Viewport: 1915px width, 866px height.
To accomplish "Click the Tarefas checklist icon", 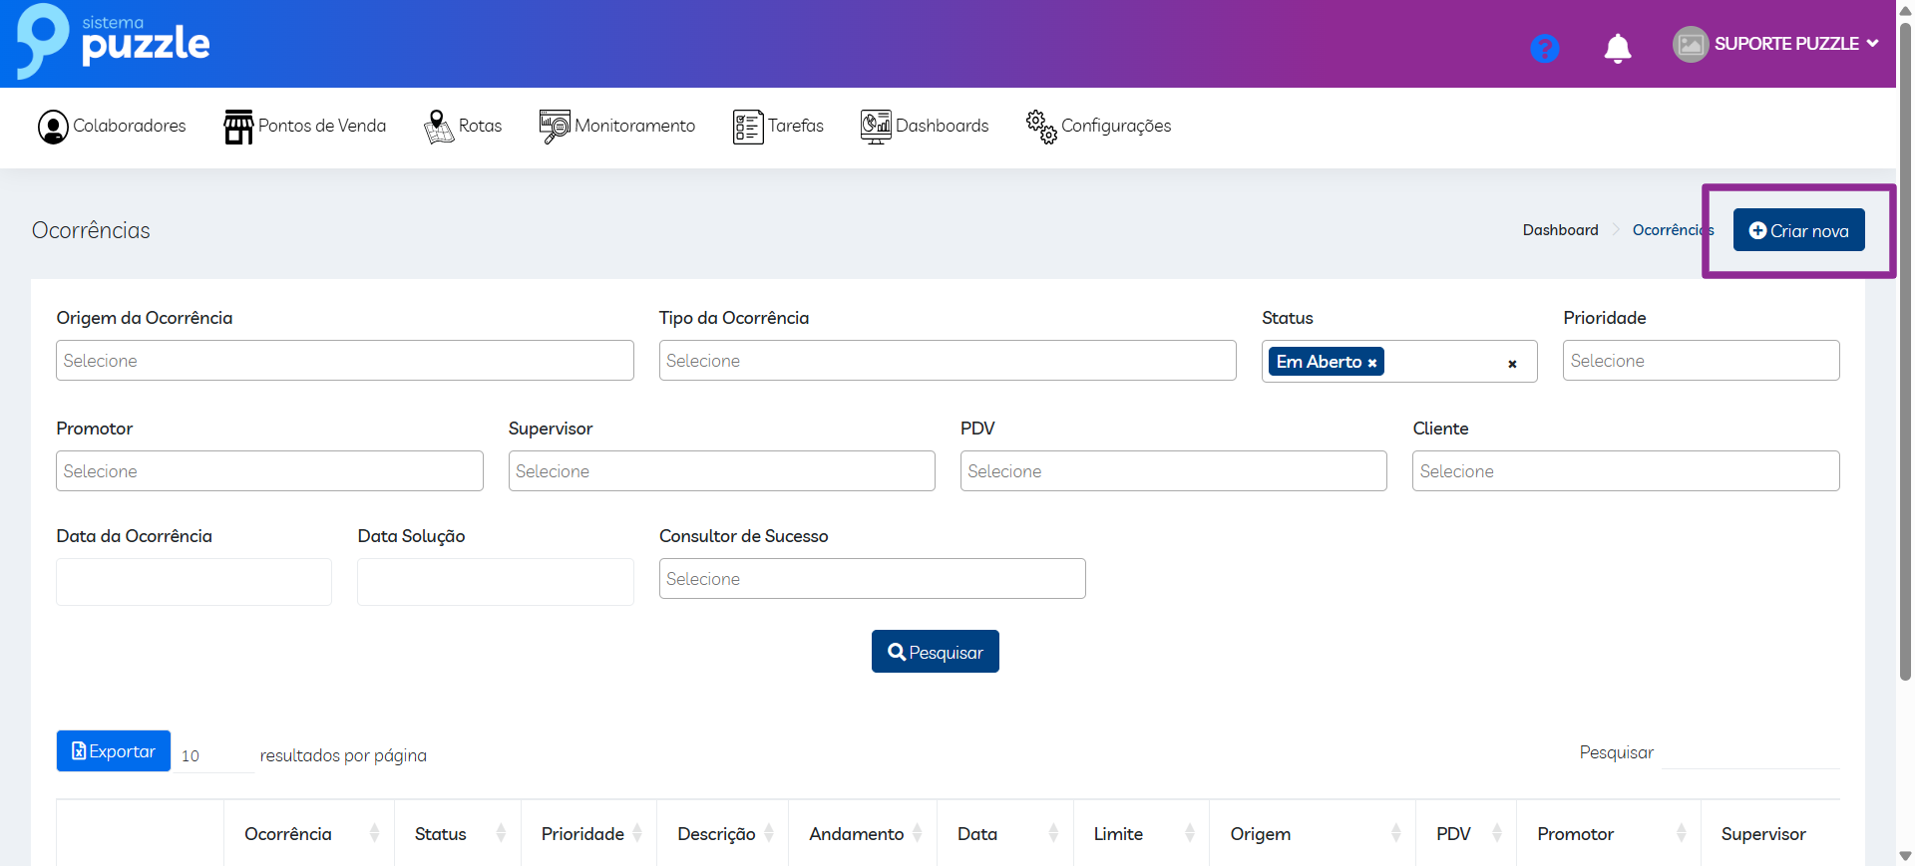I will point(747,127).
